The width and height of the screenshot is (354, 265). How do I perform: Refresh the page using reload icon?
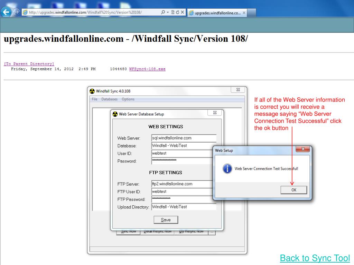tap(177, 12)
